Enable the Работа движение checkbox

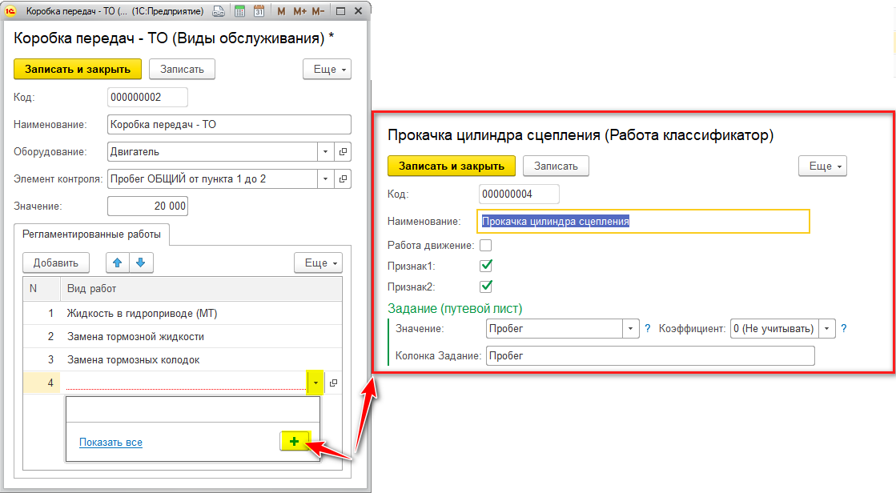tap(485, 246)
